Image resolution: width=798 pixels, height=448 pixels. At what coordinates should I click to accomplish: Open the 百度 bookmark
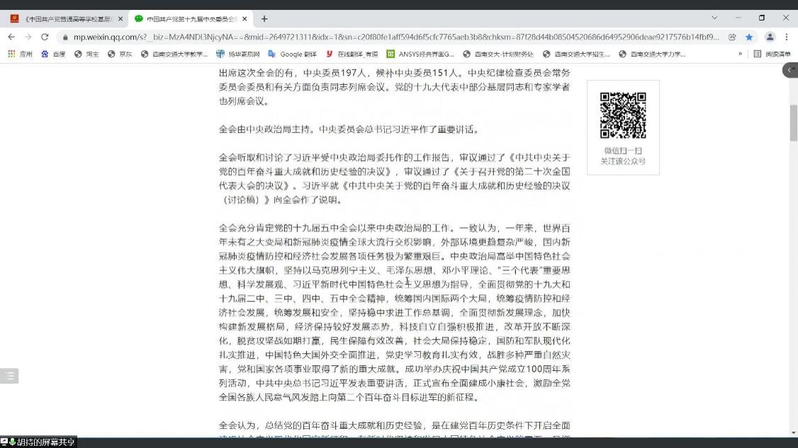pyautogui.click(x=54, y=54)
